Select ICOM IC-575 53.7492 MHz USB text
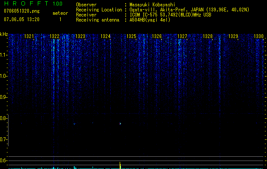Image resolution: width=267 pixels, height=169 pixels. tap(170, 15)
